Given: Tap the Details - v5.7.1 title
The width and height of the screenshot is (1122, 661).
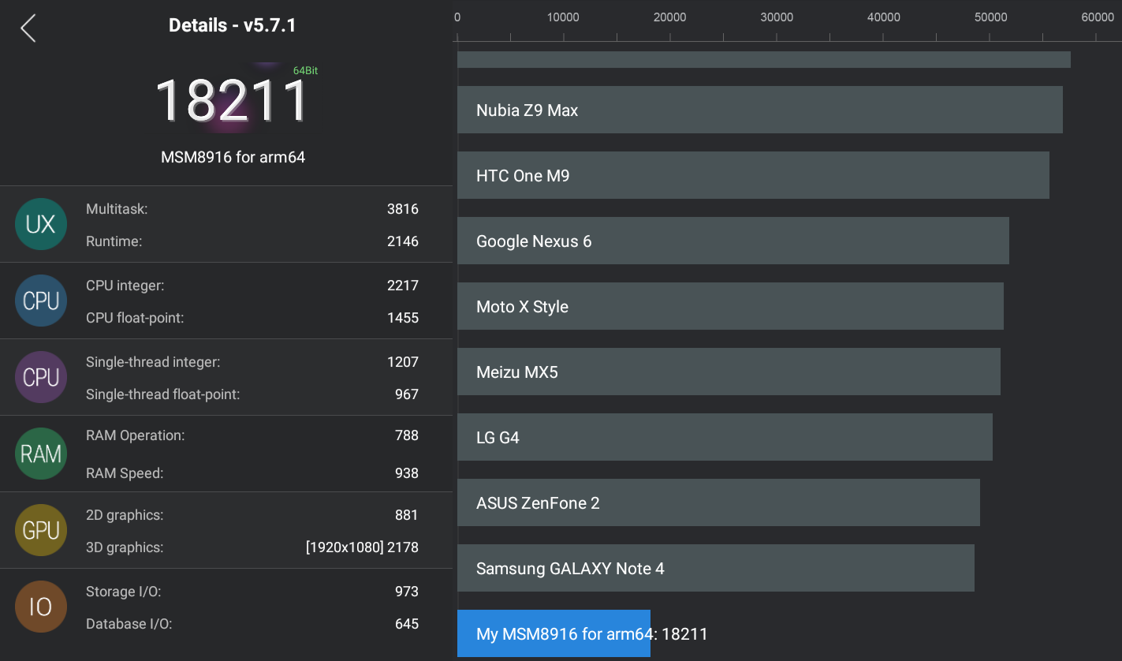Looking at the screenshot, I should tap(232, 25).
